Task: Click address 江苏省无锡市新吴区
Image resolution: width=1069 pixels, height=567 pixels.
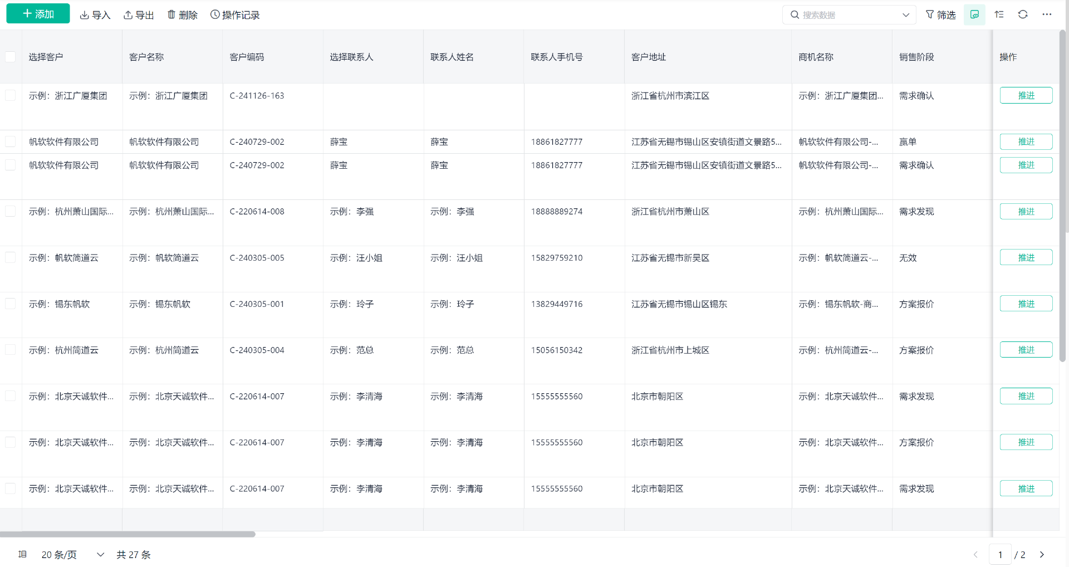Action: tap(670, 258)
